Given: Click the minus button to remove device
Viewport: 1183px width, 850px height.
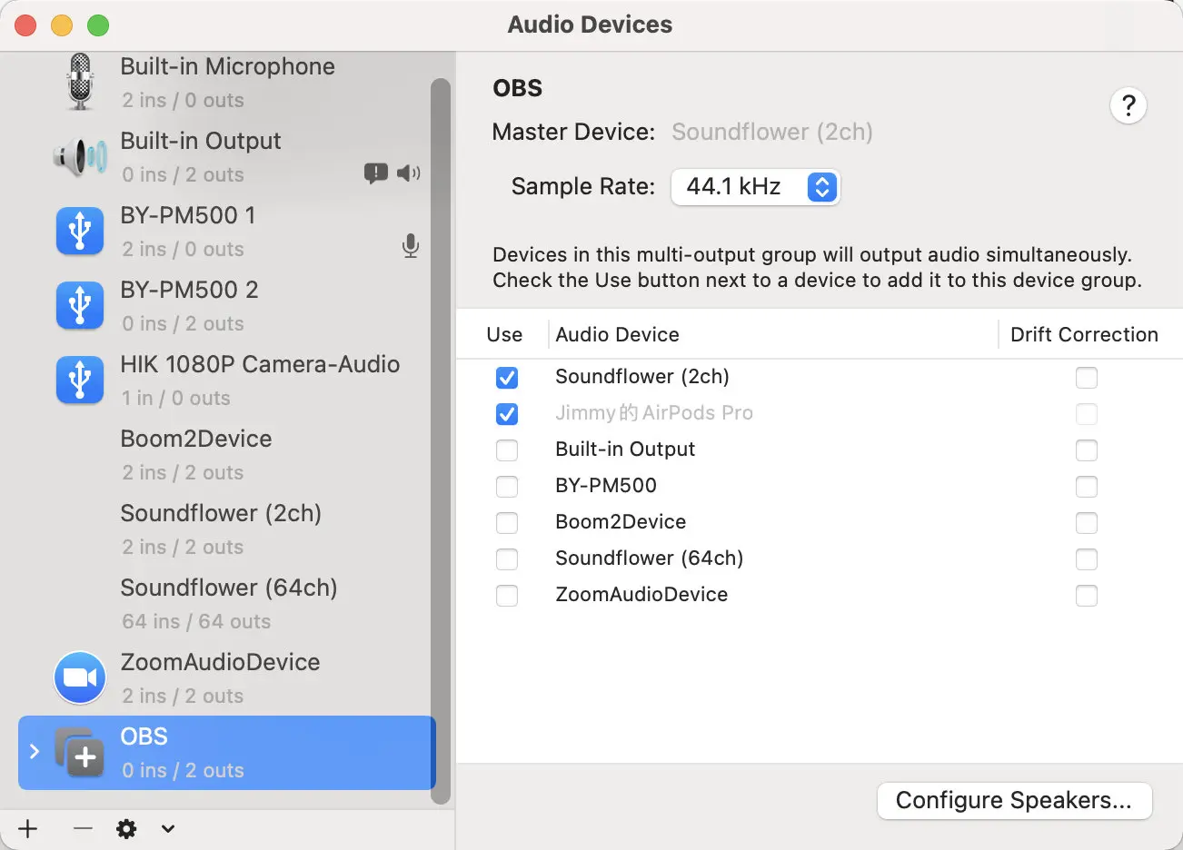Looking at the screenshot, I should 83,828.
